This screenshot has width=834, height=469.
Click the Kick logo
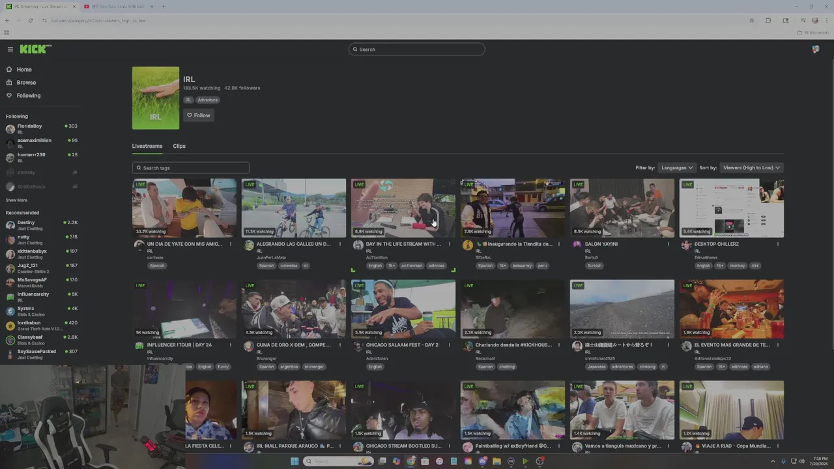[x=34, y=49]
